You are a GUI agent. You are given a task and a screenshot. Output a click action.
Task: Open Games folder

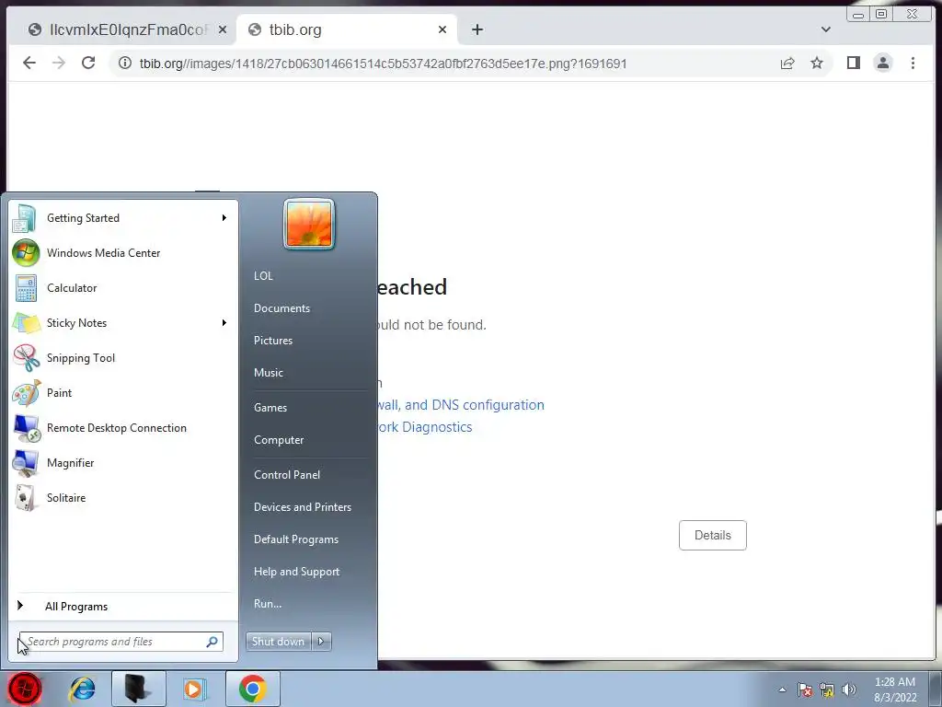click(270, 408)
